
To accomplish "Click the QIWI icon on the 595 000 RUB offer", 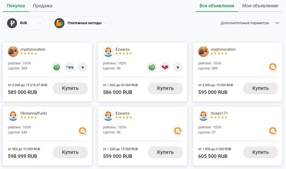I will click(x=273, y=67).
